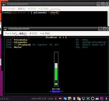
Task: Open ヘルプ(H) menu in AlsaMixer terminal window
Action: click(x=45, y=33)
